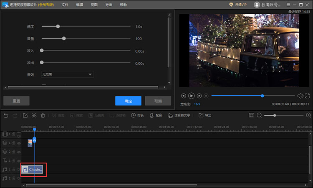Screen dimensions: 313x188
Task: Toggle visibility of overlay track 1
Action: point(19,143)
